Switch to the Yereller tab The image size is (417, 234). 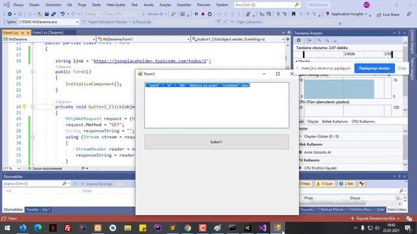click(x=33, y=209)
